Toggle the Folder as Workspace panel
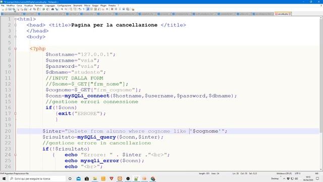Viewport: 323px width, 182px height. coord(103,9)
